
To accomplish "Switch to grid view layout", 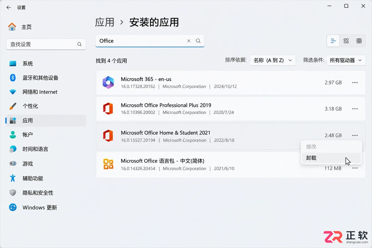I will click(x=346, y=41).
